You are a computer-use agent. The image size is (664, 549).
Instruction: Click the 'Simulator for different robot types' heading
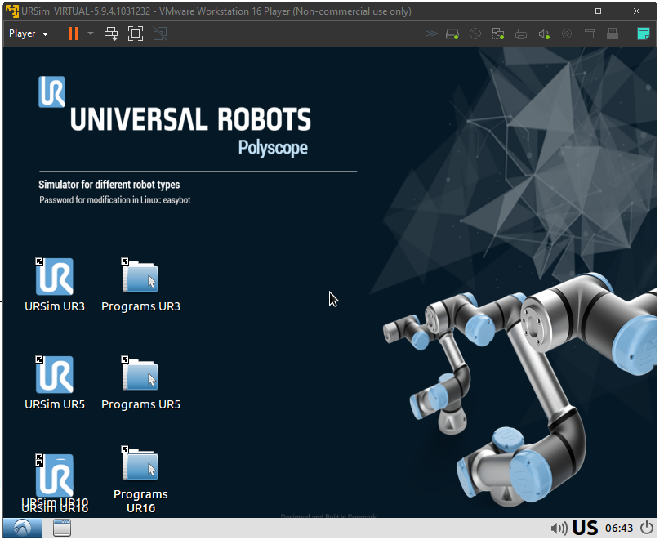tap(109, 185)
